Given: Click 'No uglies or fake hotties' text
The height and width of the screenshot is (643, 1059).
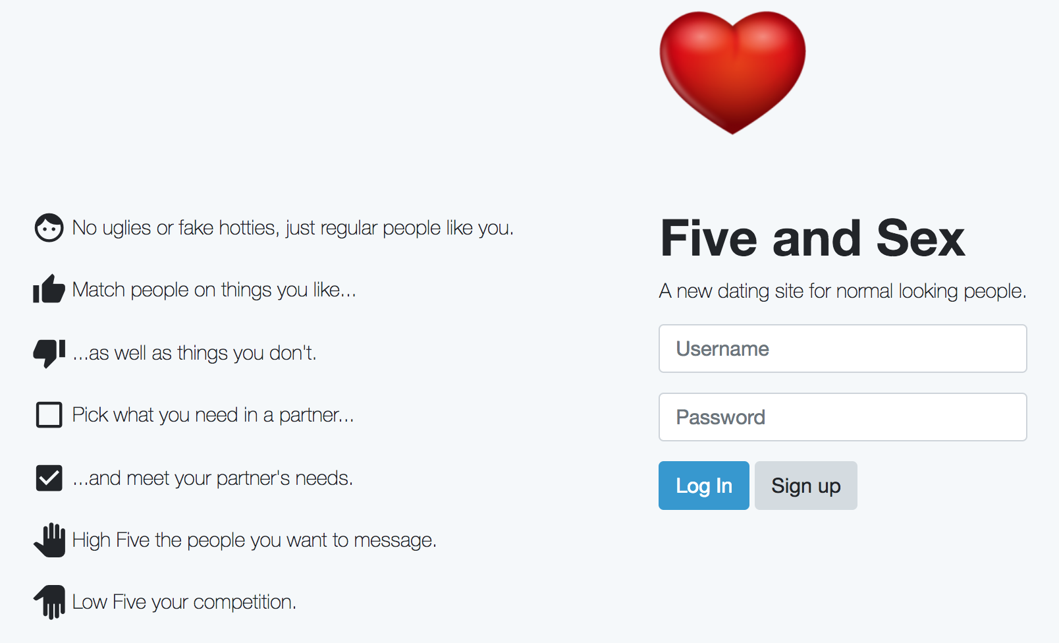Looking at the screenshot, I should [x=292, y=228].
